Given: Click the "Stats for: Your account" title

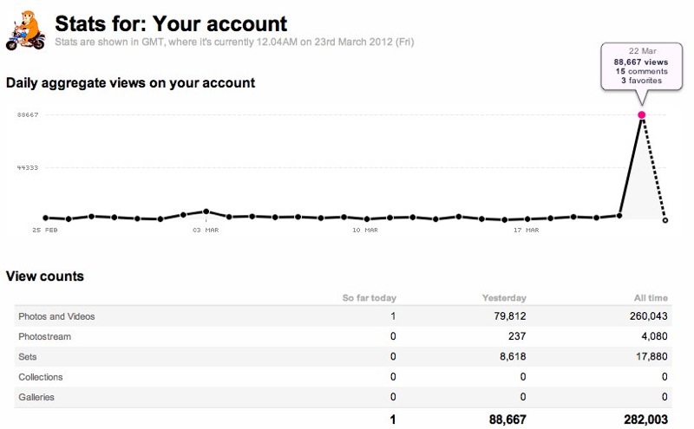Looking at the screenshot, I should (171, 23).
